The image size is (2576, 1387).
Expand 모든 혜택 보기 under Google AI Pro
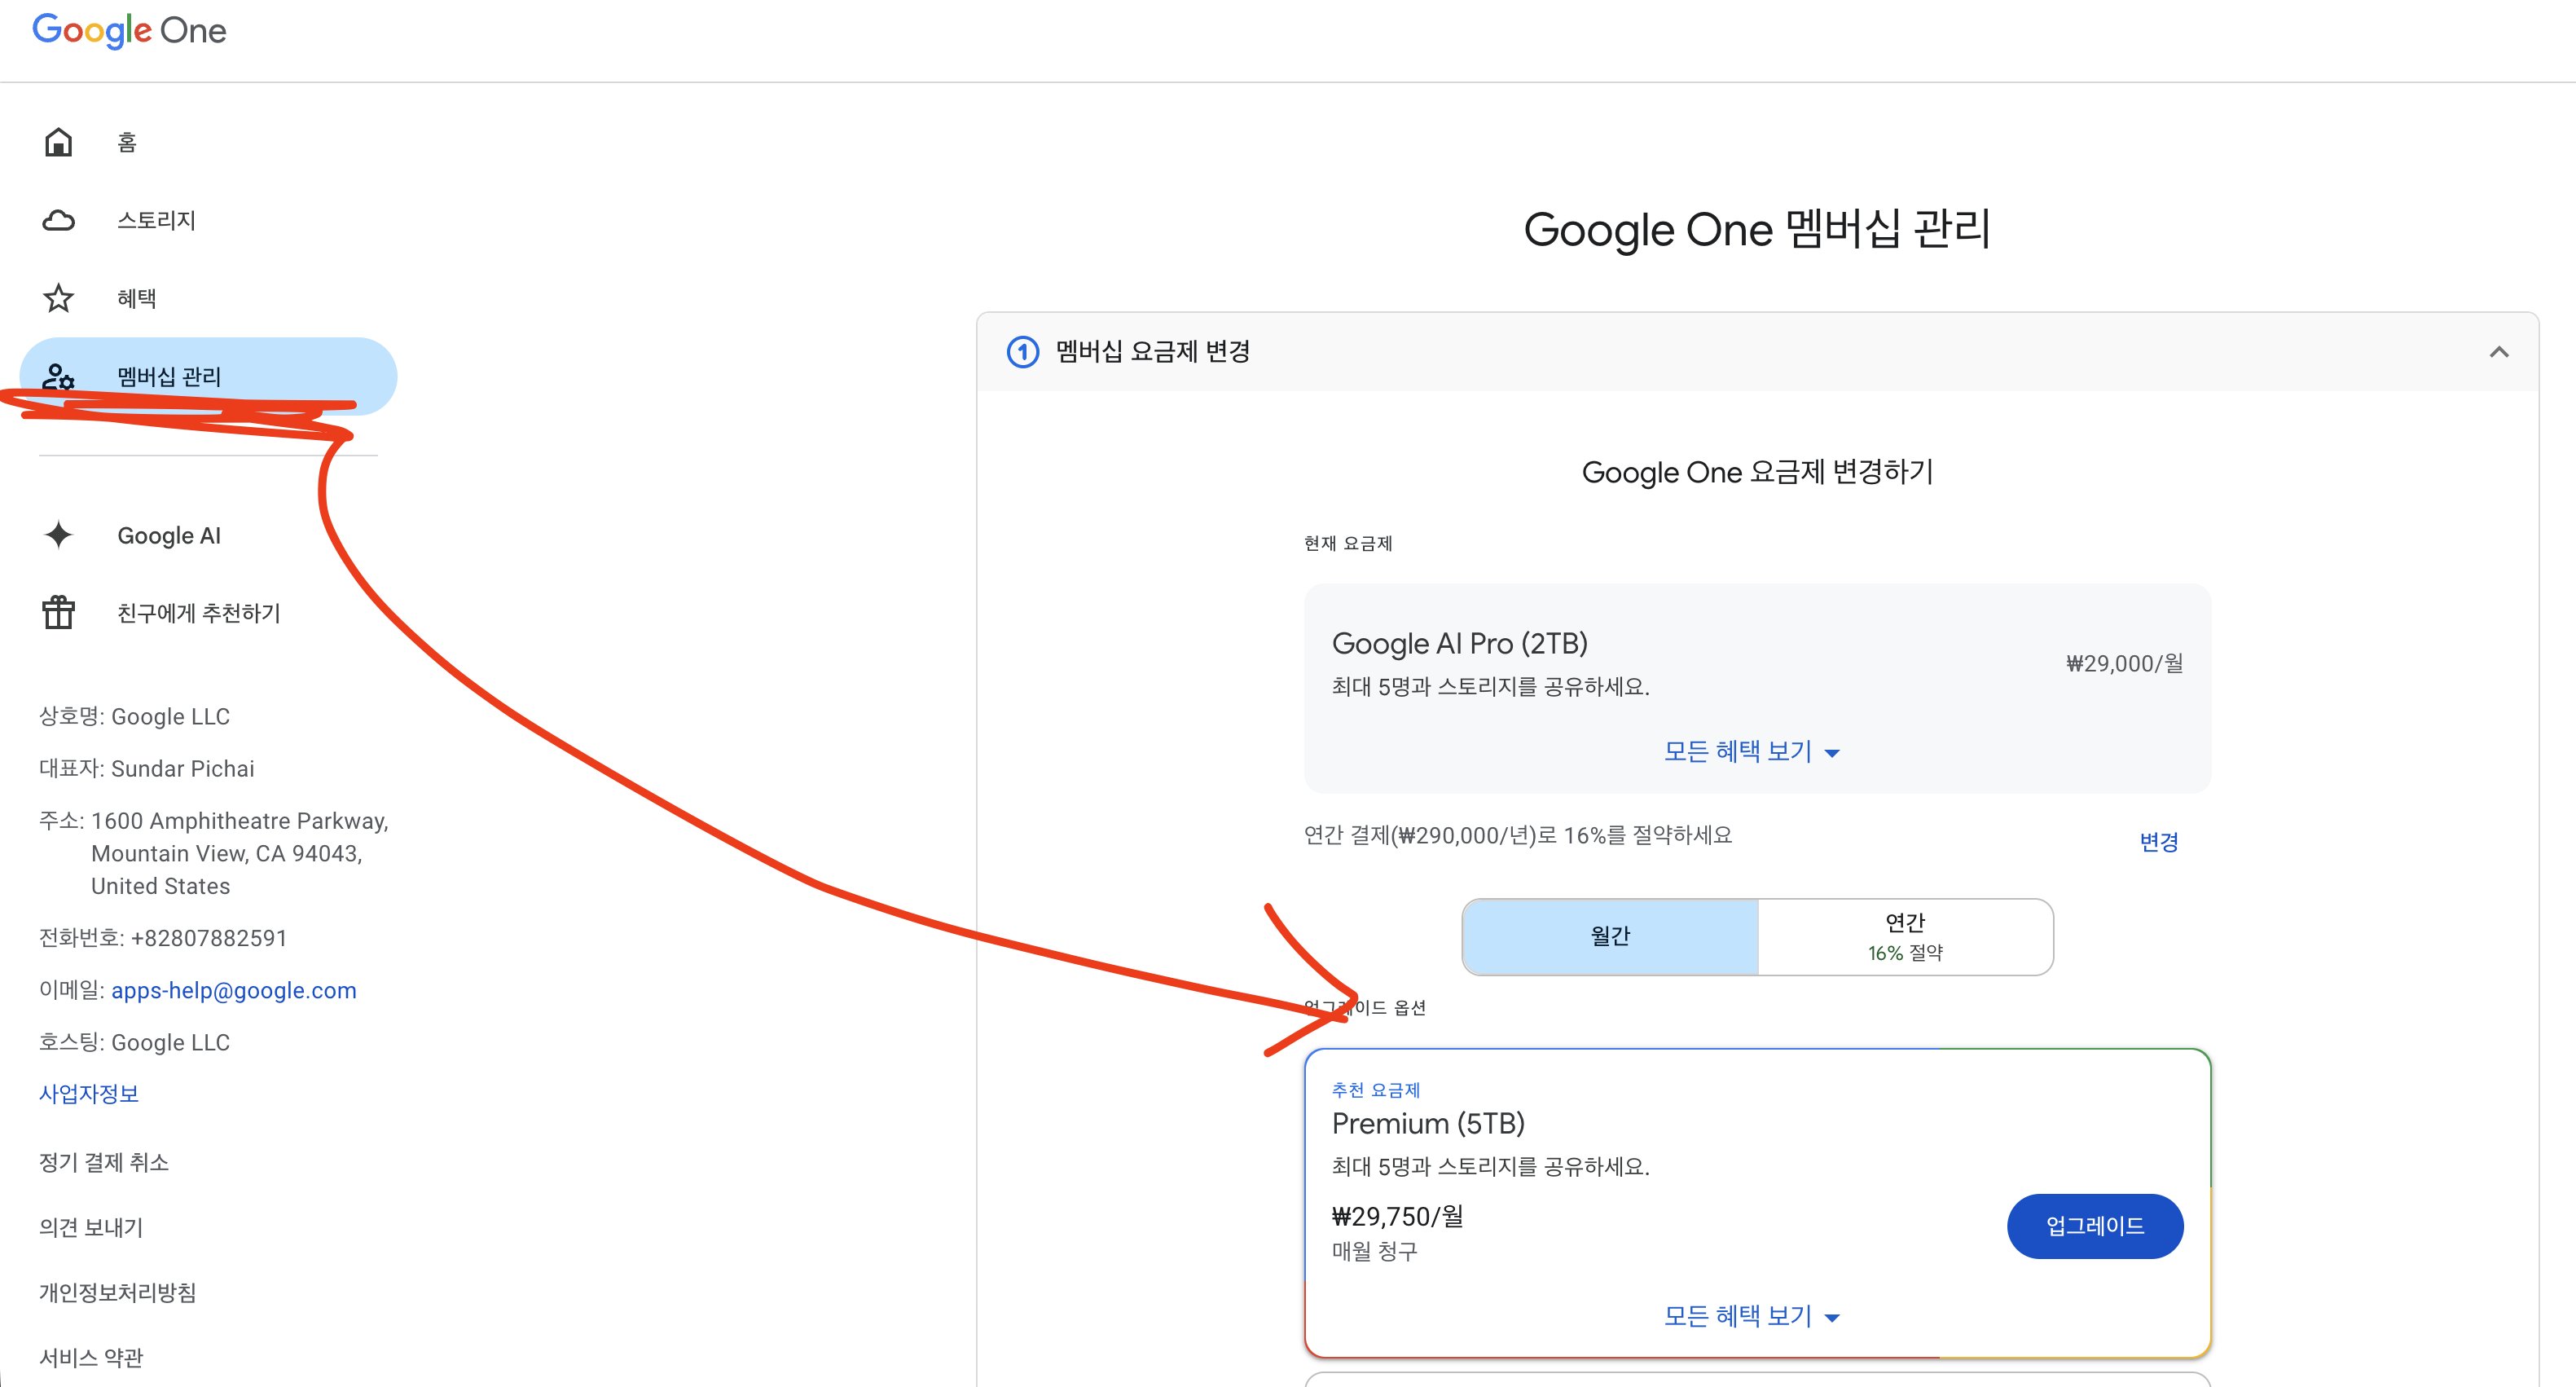pos(1751,751)
